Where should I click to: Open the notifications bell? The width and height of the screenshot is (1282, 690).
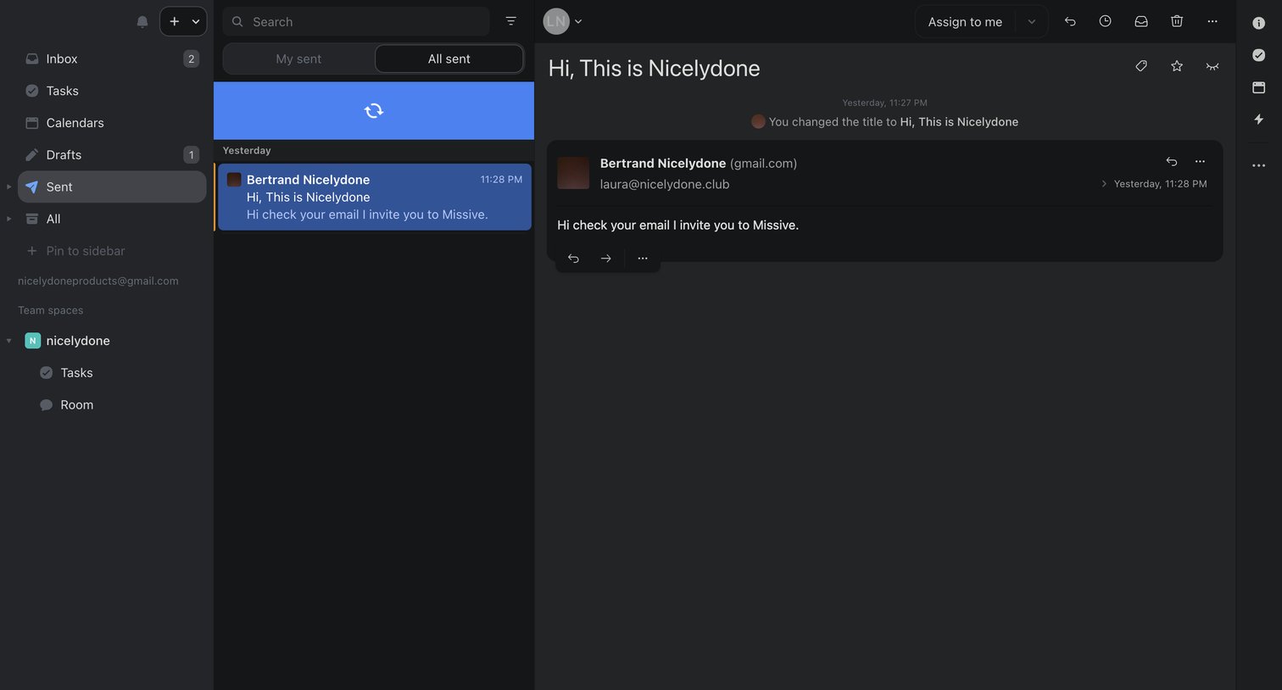(x=142, y=21)
